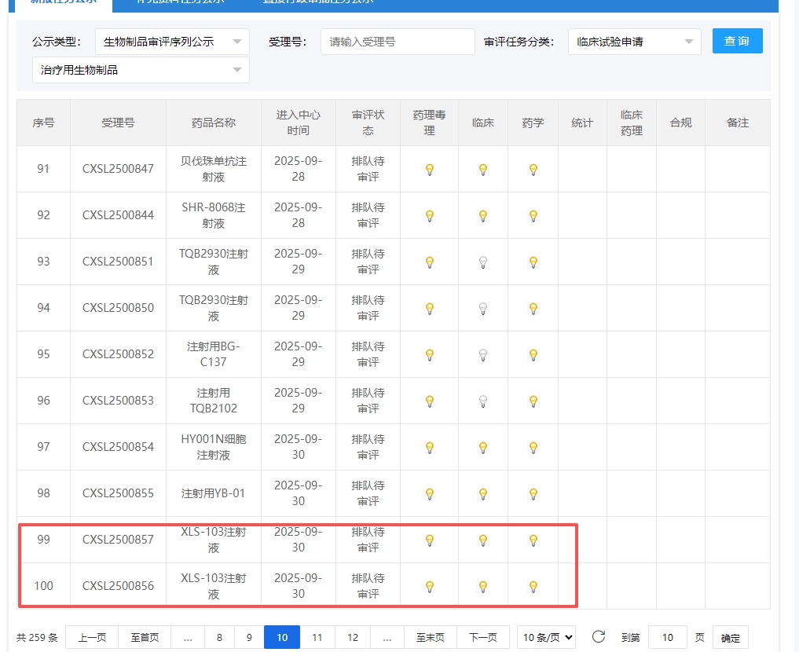Click the 药学 bulb icon in row 94

coord(533,308)
